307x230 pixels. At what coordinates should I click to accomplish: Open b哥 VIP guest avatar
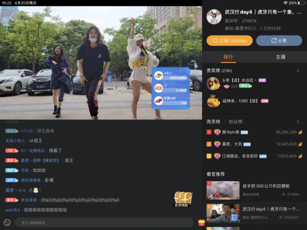coord(213,83)
